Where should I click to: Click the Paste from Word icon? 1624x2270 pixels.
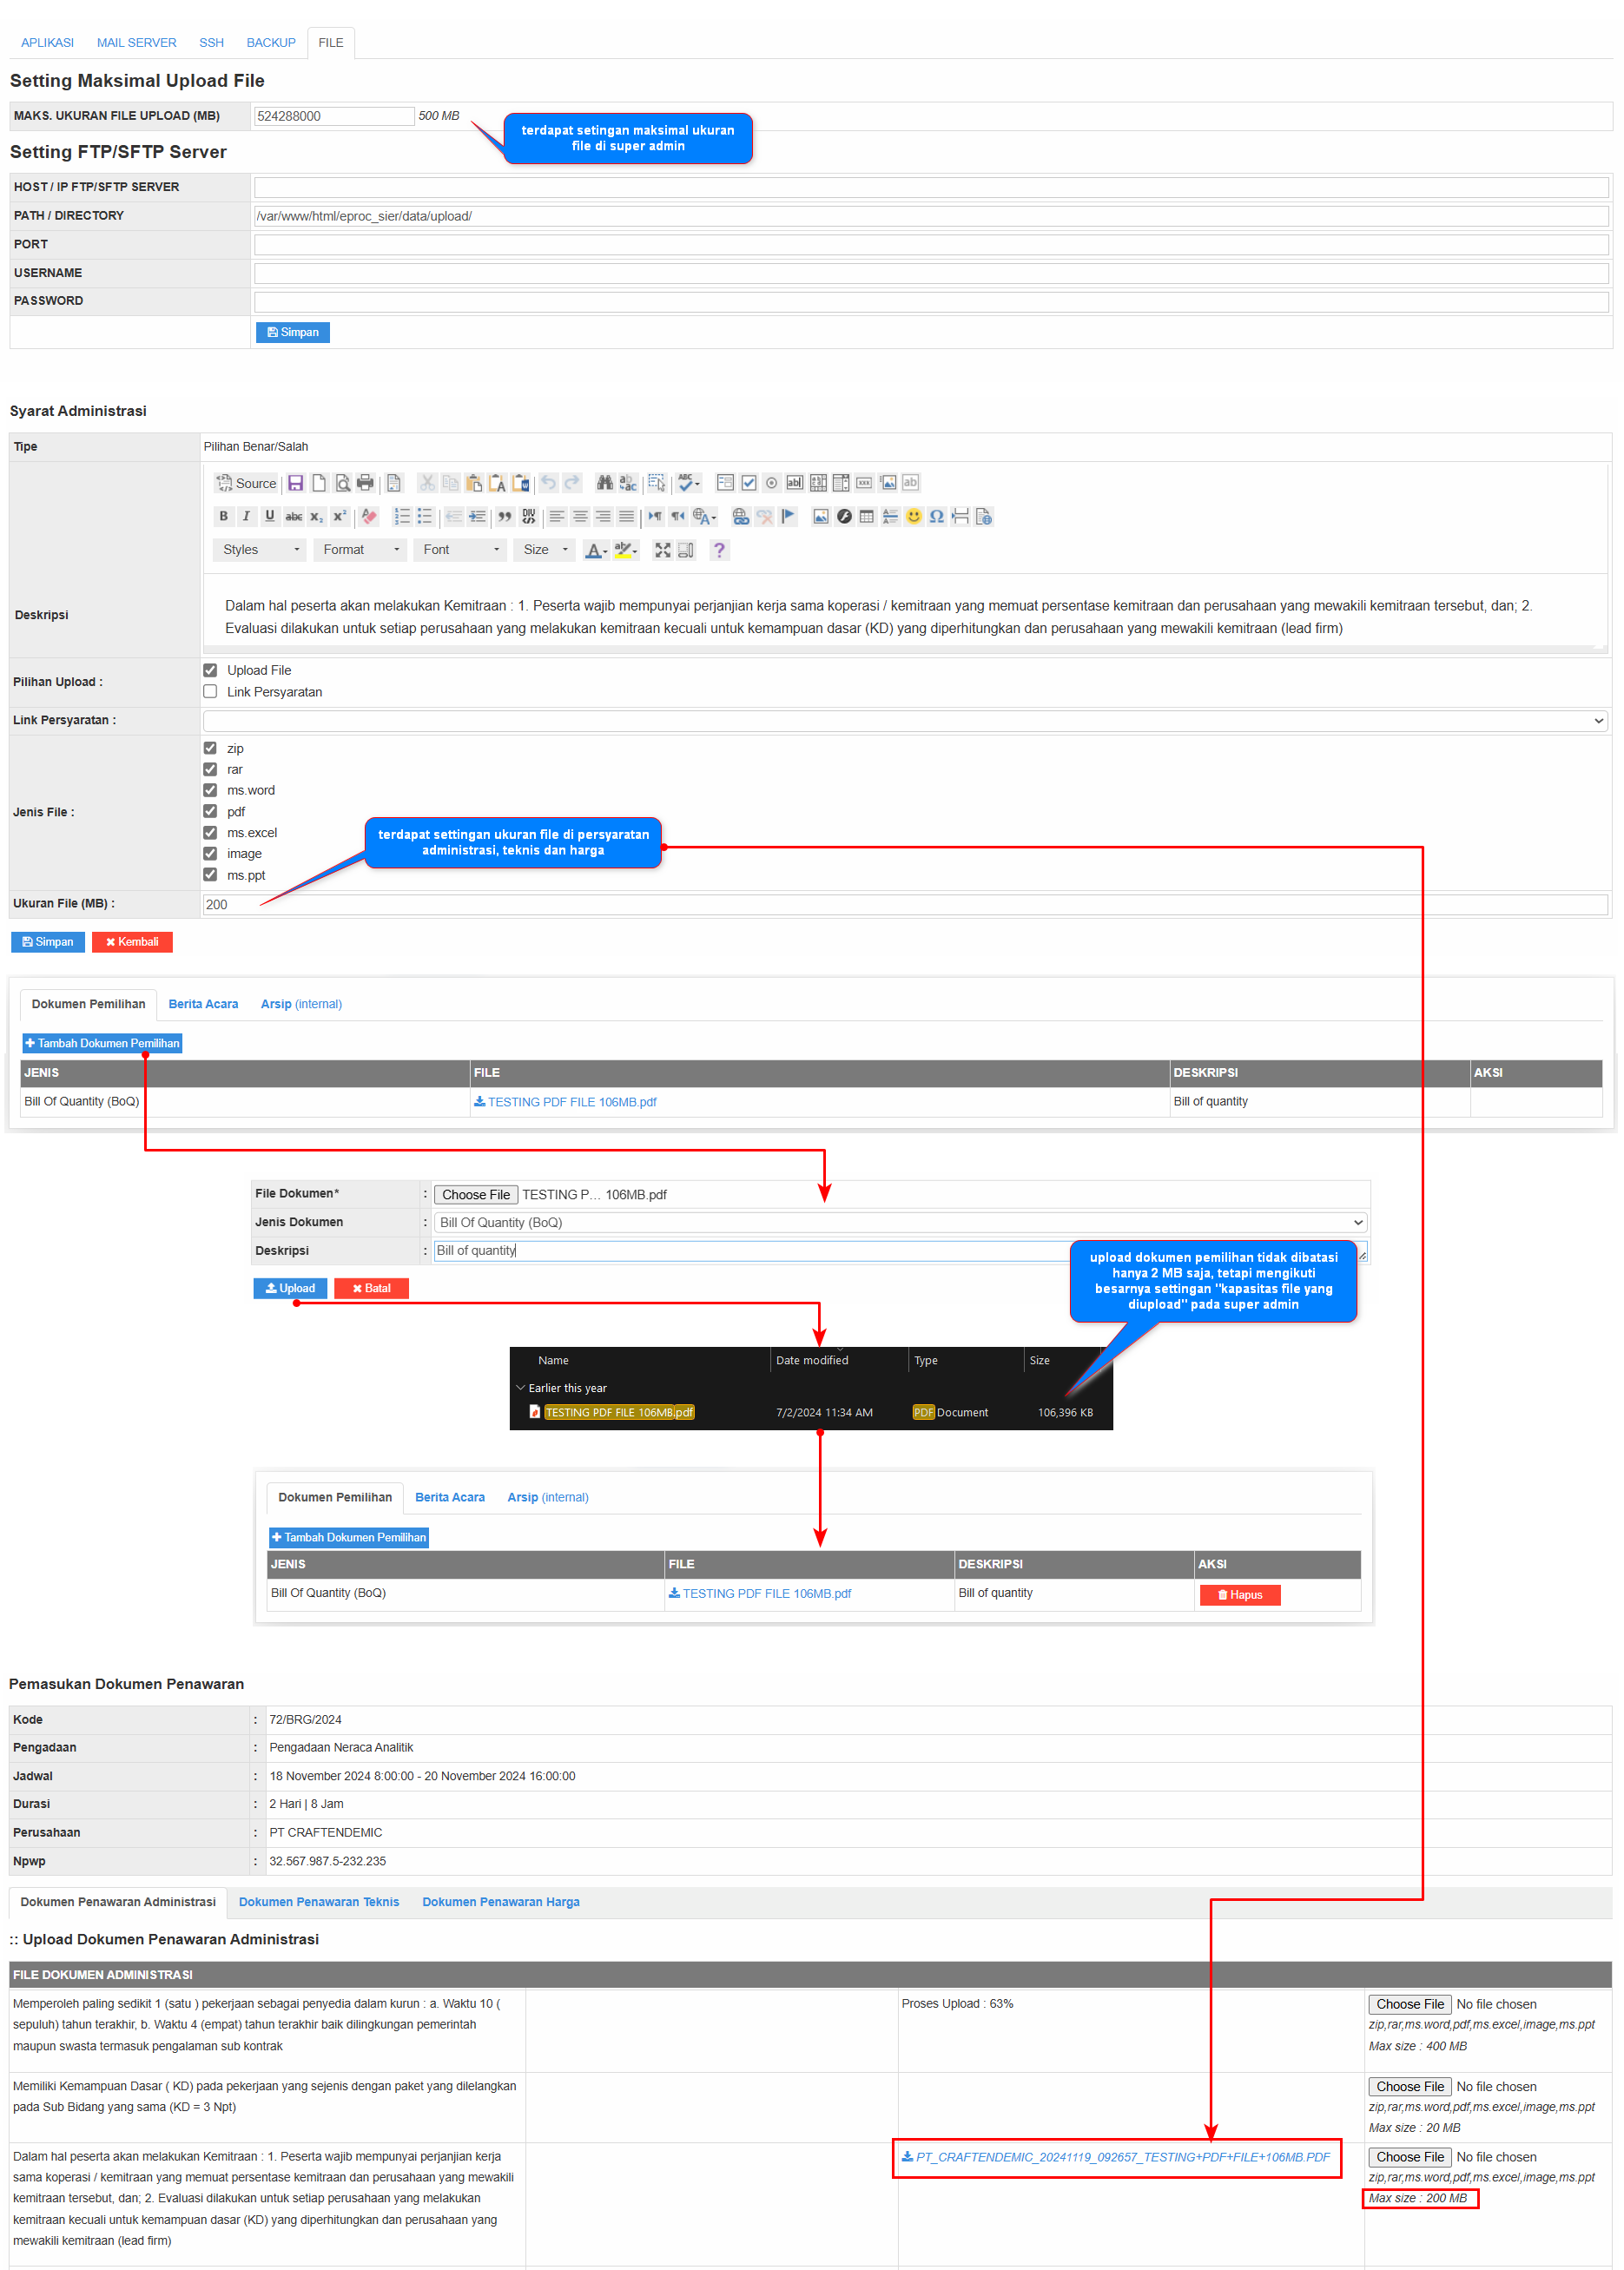point(521,483)
